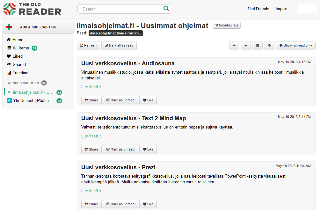Open Lue lisää link for Prezi
Image resolution: width=320 pixels, height=213 pixels.
click(x=91, y=191)
